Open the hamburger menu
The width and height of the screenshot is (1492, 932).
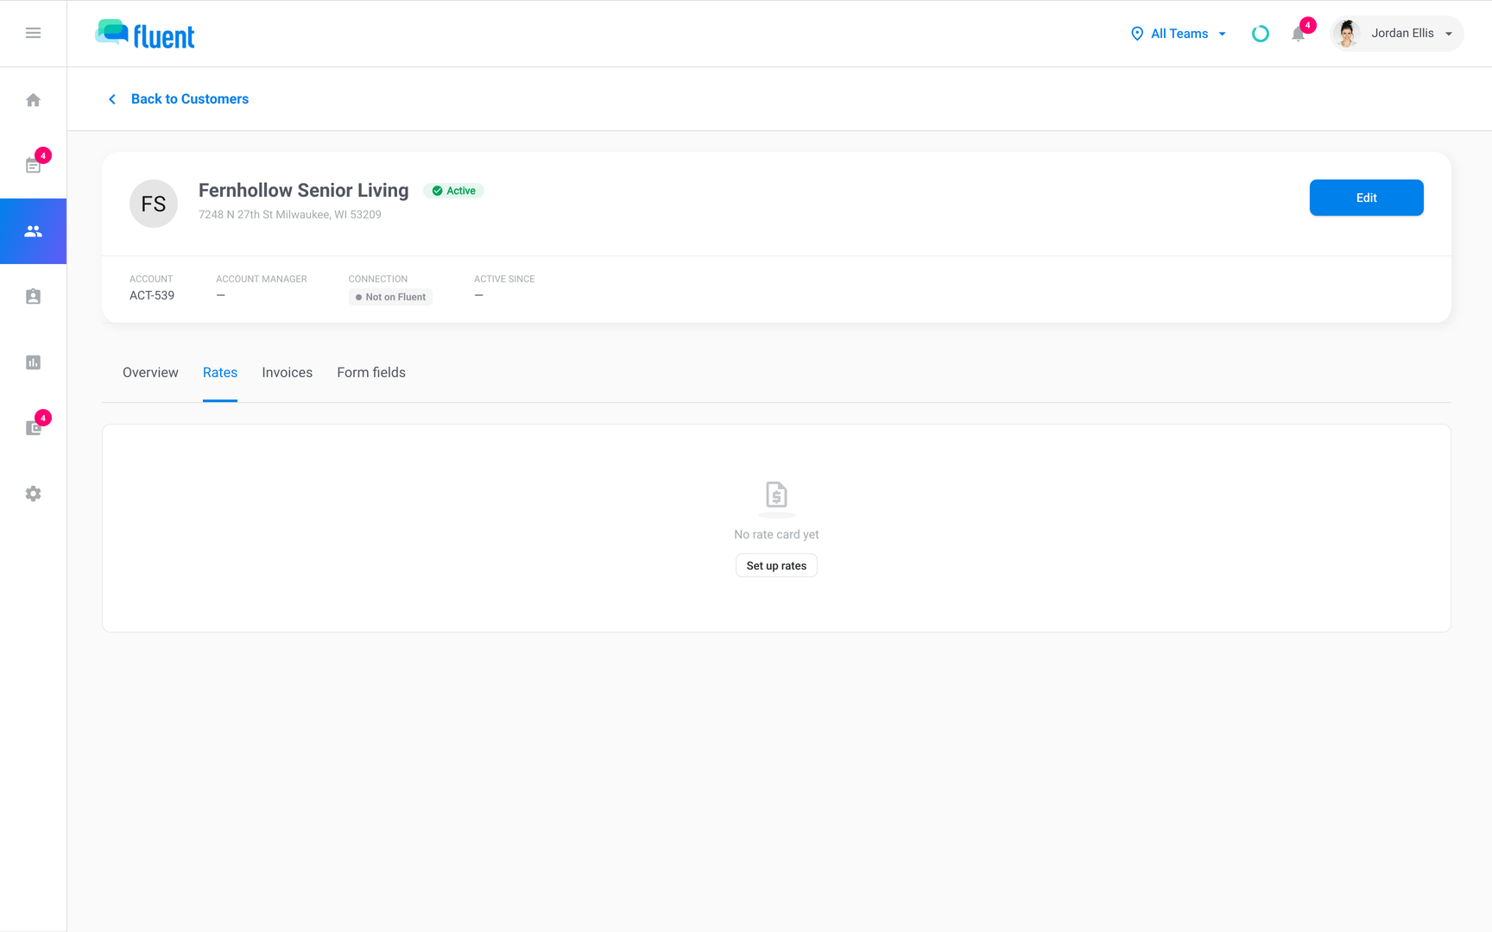33,33
